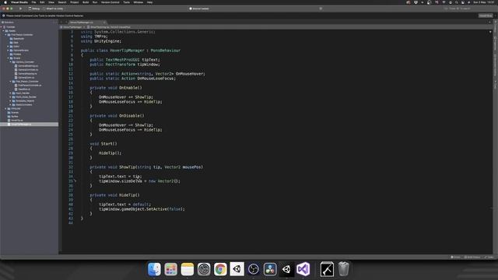Image resolution: width=498 pixels, height=280 pixels.
Task: Open the Tools menu
Action: coord(126,2)
